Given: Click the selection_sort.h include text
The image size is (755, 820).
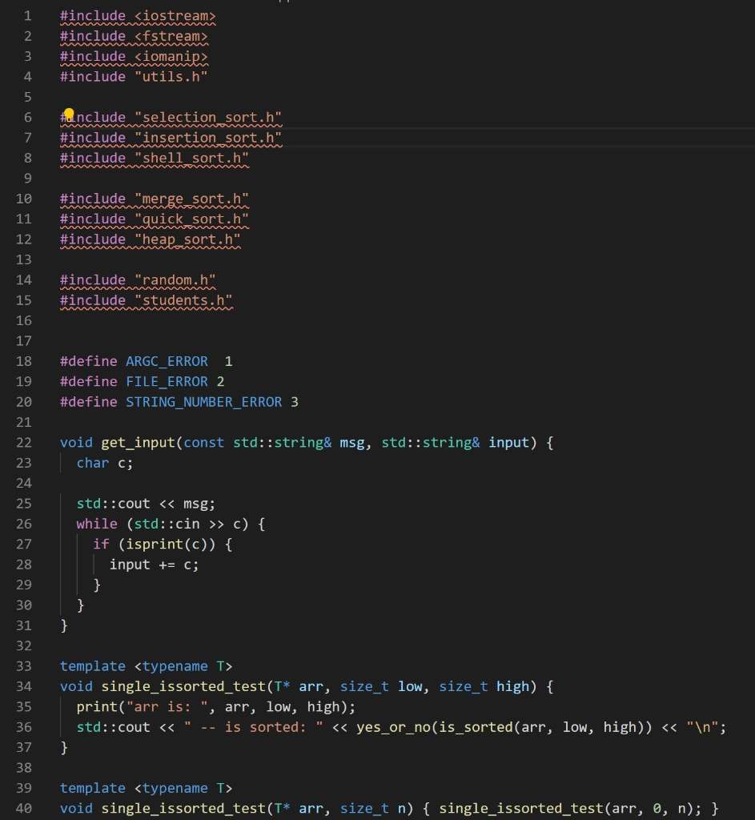Looking at the screenshot, I should 207,117.
